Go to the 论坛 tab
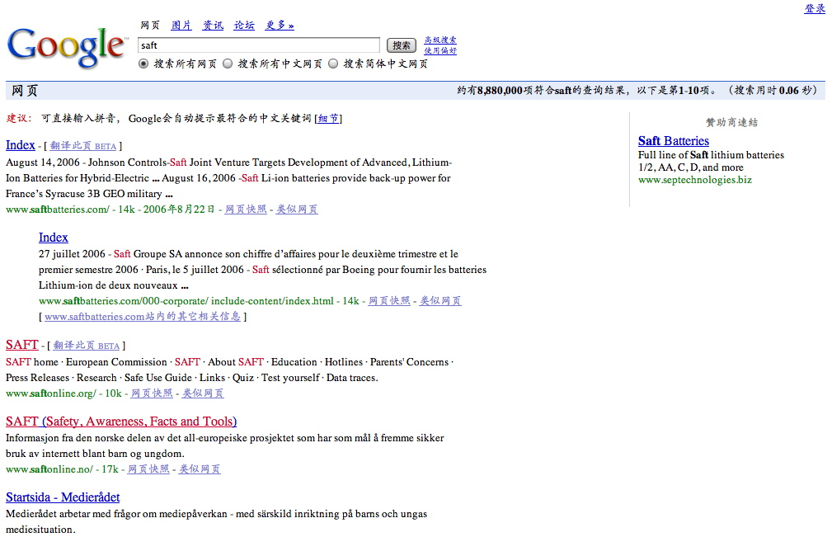The image size is (832, 537). pos(244,25)
